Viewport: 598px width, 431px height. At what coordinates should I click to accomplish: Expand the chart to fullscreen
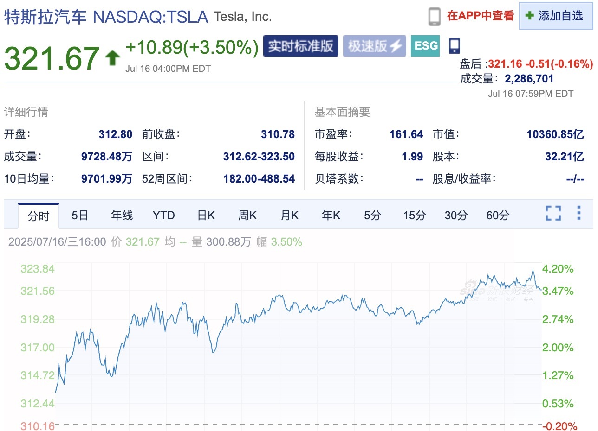click(x=553, y=214)
